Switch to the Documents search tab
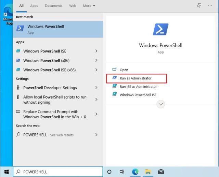The width and height of the screenshot is (219, 177). (x=54, y=6)
